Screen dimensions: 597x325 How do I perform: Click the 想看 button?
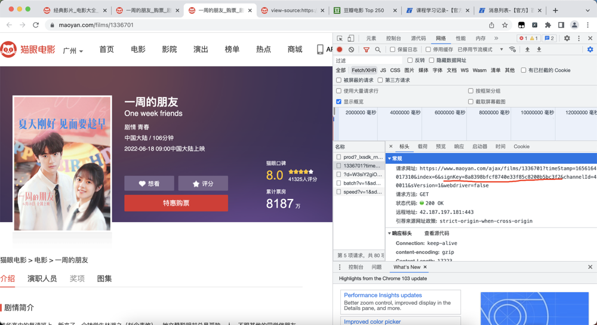coord(149,183)
